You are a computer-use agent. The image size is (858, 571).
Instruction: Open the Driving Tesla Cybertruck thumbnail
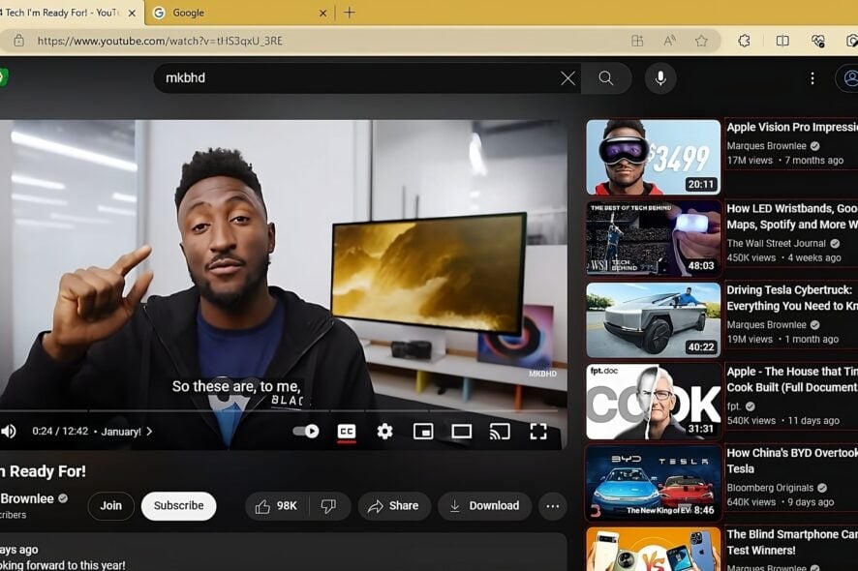tap(653, 320)
